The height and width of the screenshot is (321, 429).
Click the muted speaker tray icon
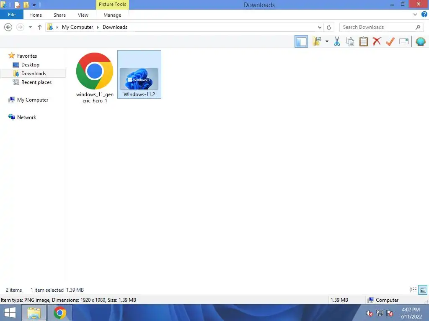point(370,313)
